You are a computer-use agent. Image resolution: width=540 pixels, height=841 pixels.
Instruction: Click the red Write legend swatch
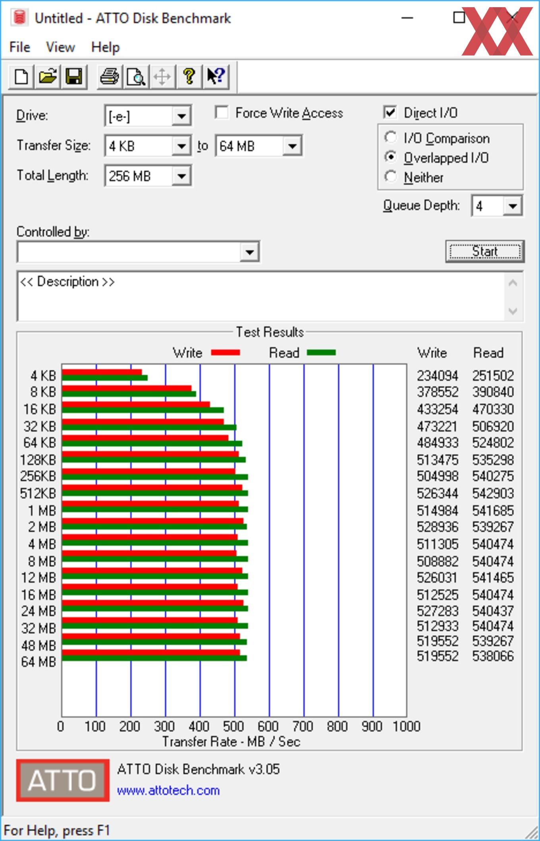(x=225, y=353)
